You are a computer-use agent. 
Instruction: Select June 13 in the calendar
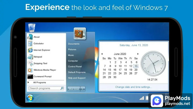coord(136,66)
